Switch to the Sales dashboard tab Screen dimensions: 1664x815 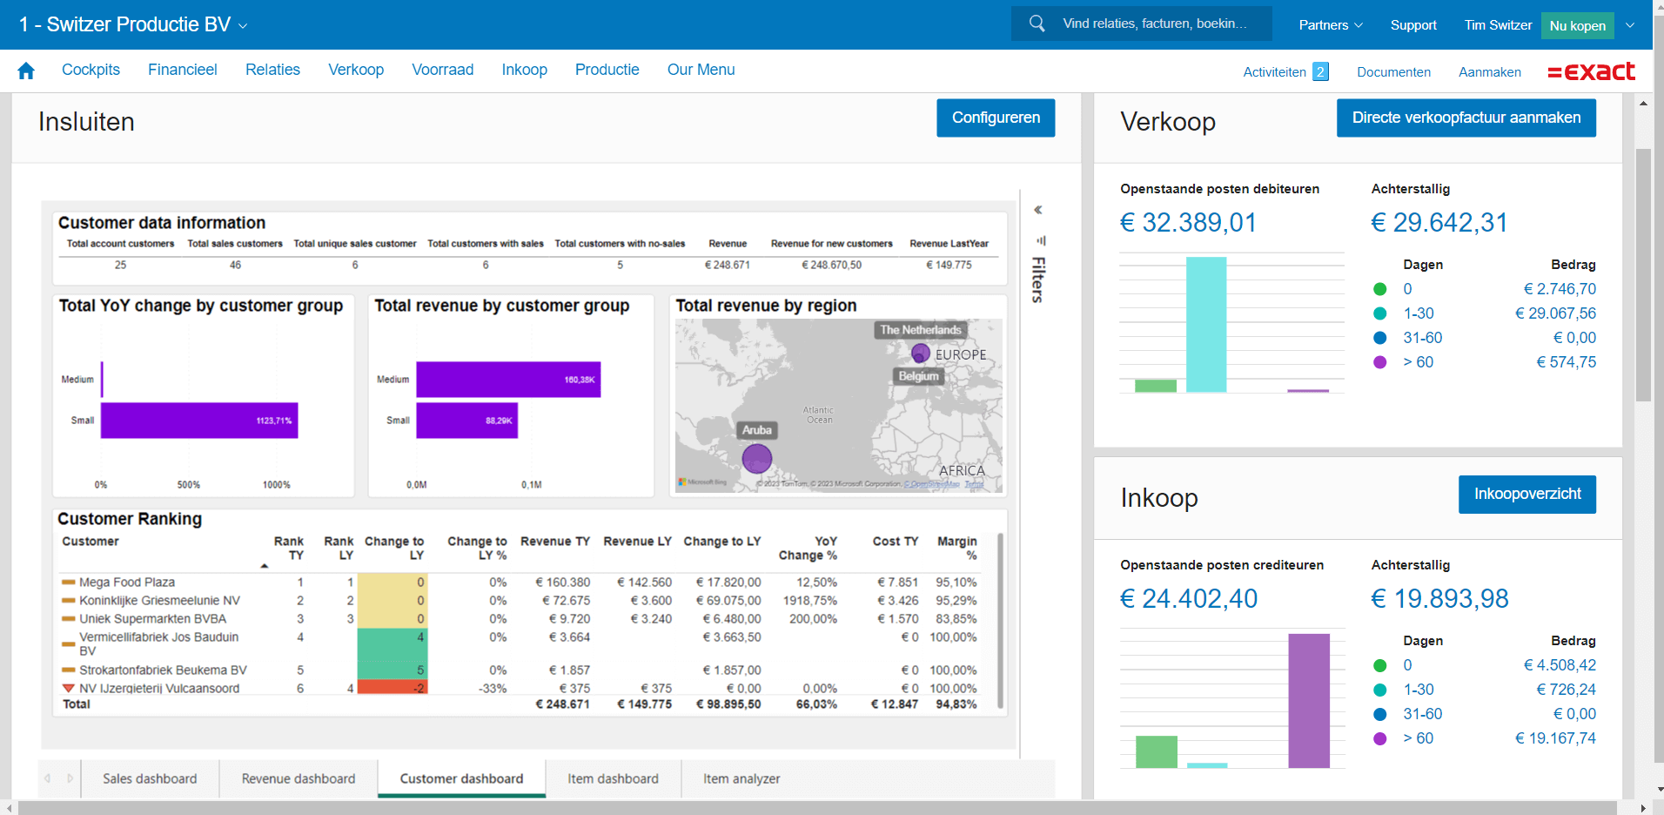tap(150, 778)
